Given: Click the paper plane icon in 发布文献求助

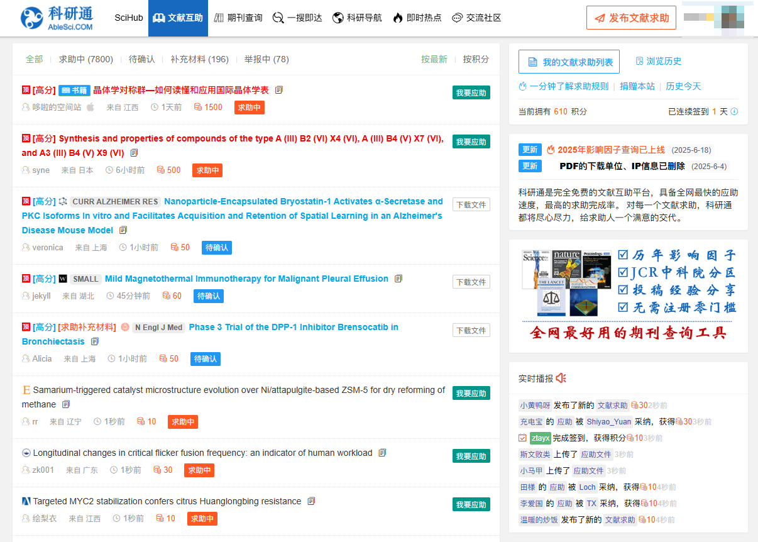Looking at the screenshot, I should (599, 18).
